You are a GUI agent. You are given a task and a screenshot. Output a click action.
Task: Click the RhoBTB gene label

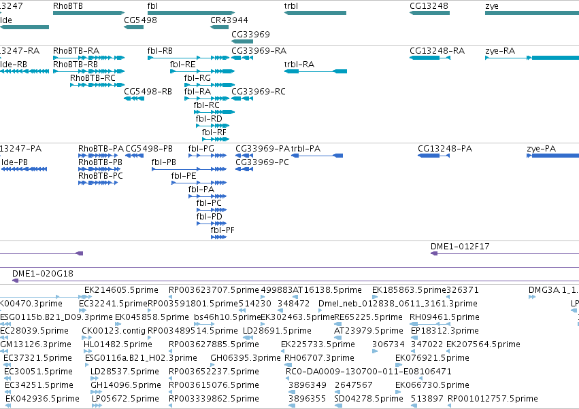68,6
